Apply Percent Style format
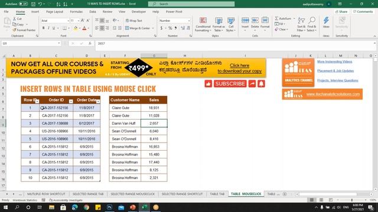The width and height of the screenshot is (378, 212). pyautogui.click(x=170, y=28)
